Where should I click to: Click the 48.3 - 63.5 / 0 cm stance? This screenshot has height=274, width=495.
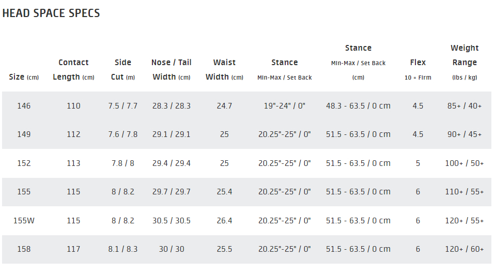(x=358, y=106)
